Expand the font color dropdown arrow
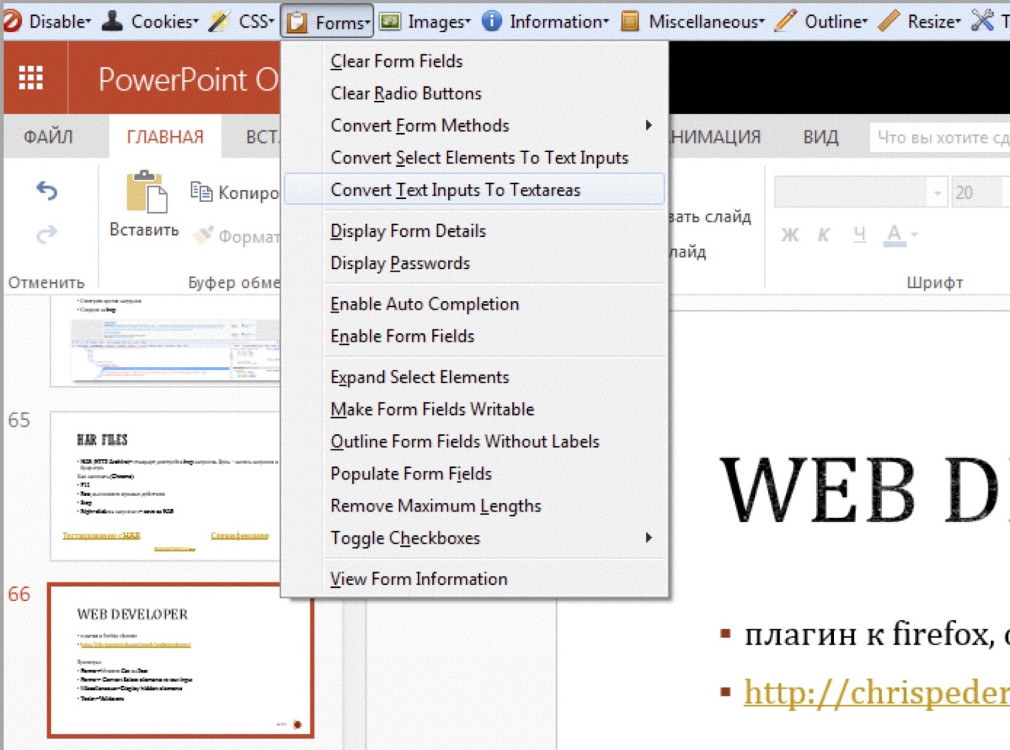 pos(915,235)
